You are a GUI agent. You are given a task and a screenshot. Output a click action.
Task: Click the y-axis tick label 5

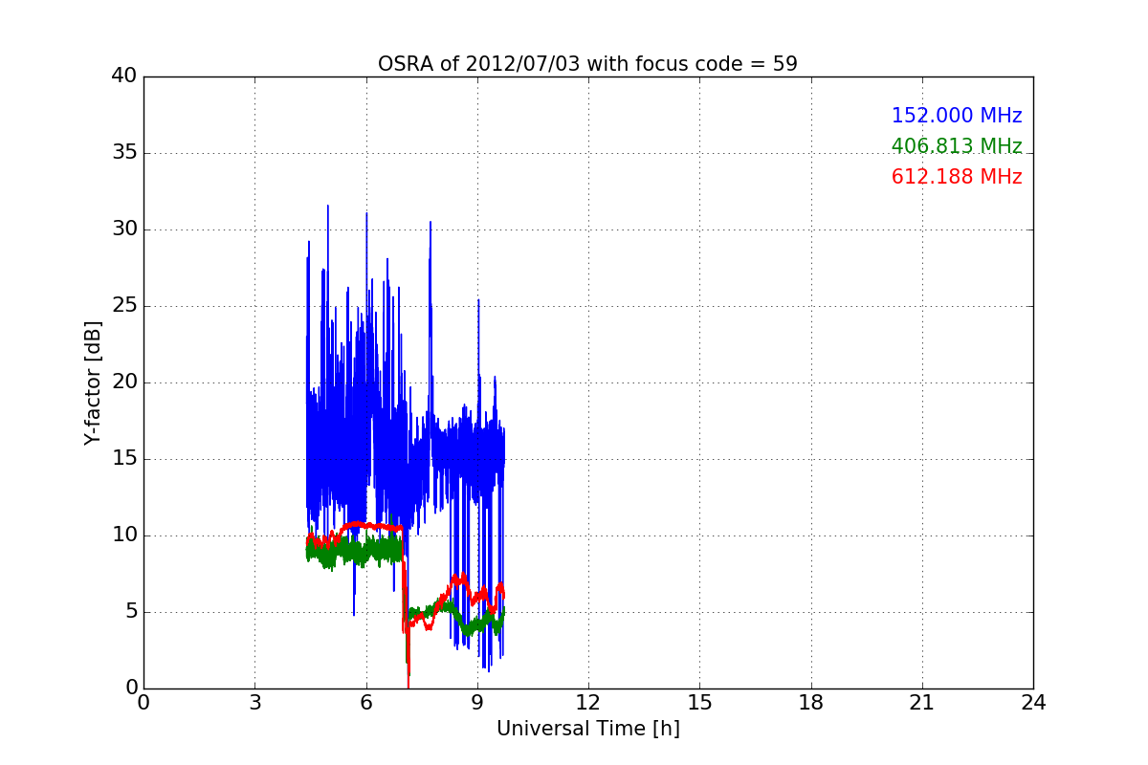(131, 612)
